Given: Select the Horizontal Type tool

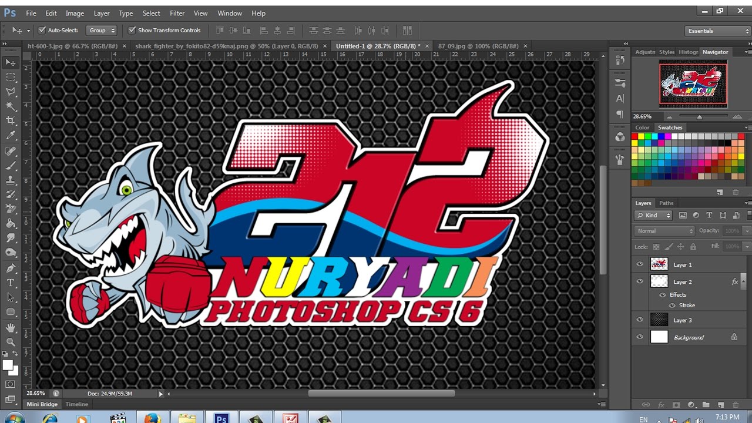Looking at the screenshot, I should coord(11,283).
